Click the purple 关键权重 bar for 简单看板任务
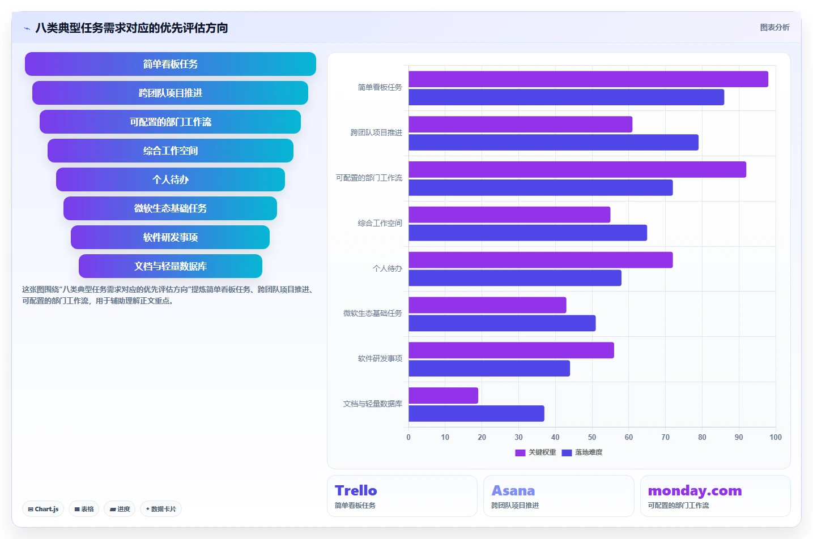 [x=588, y=79]
